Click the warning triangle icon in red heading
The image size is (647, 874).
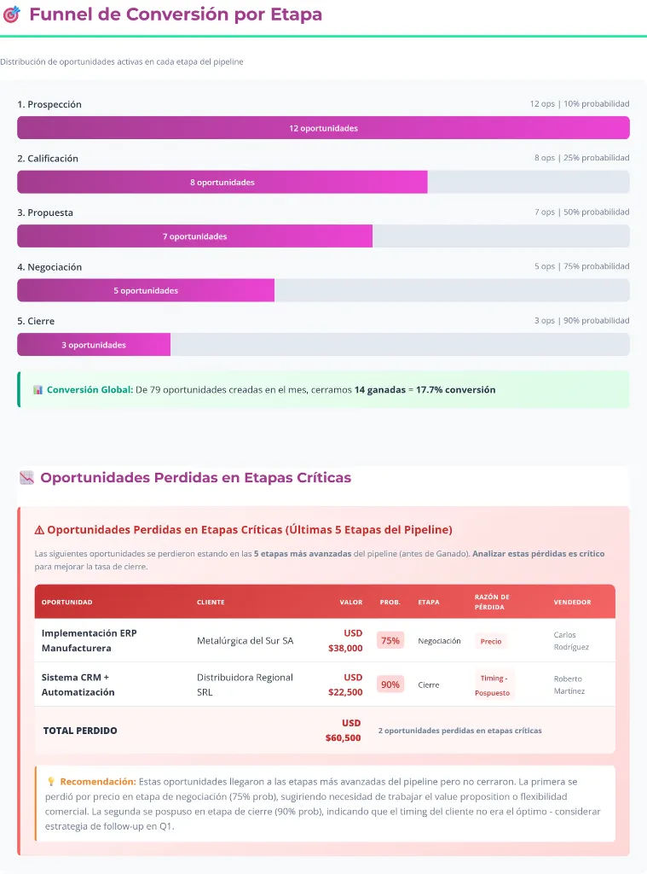[39, 530]
